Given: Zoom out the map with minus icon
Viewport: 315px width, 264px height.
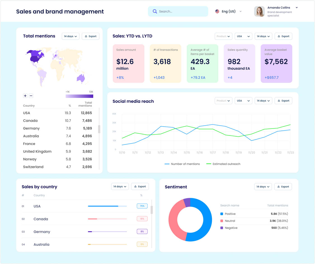Looking at the screenshot, I should pos(31,96).
